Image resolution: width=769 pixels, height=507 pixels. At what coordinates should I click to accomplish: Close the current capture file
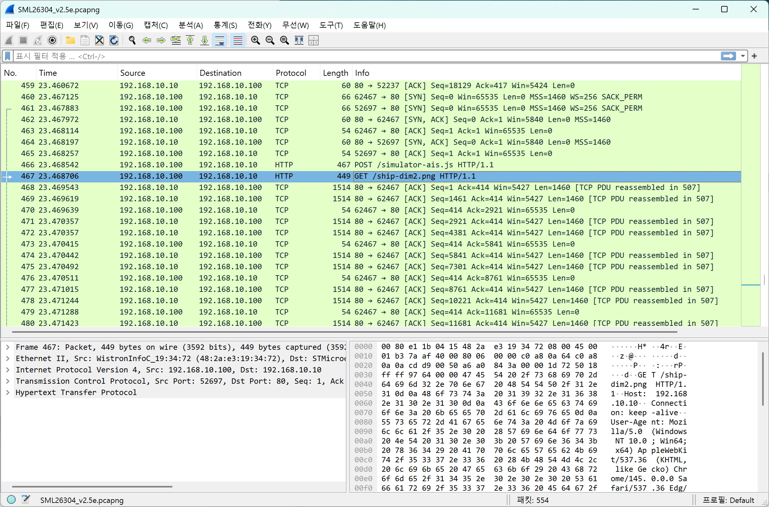tap(99, 41)
